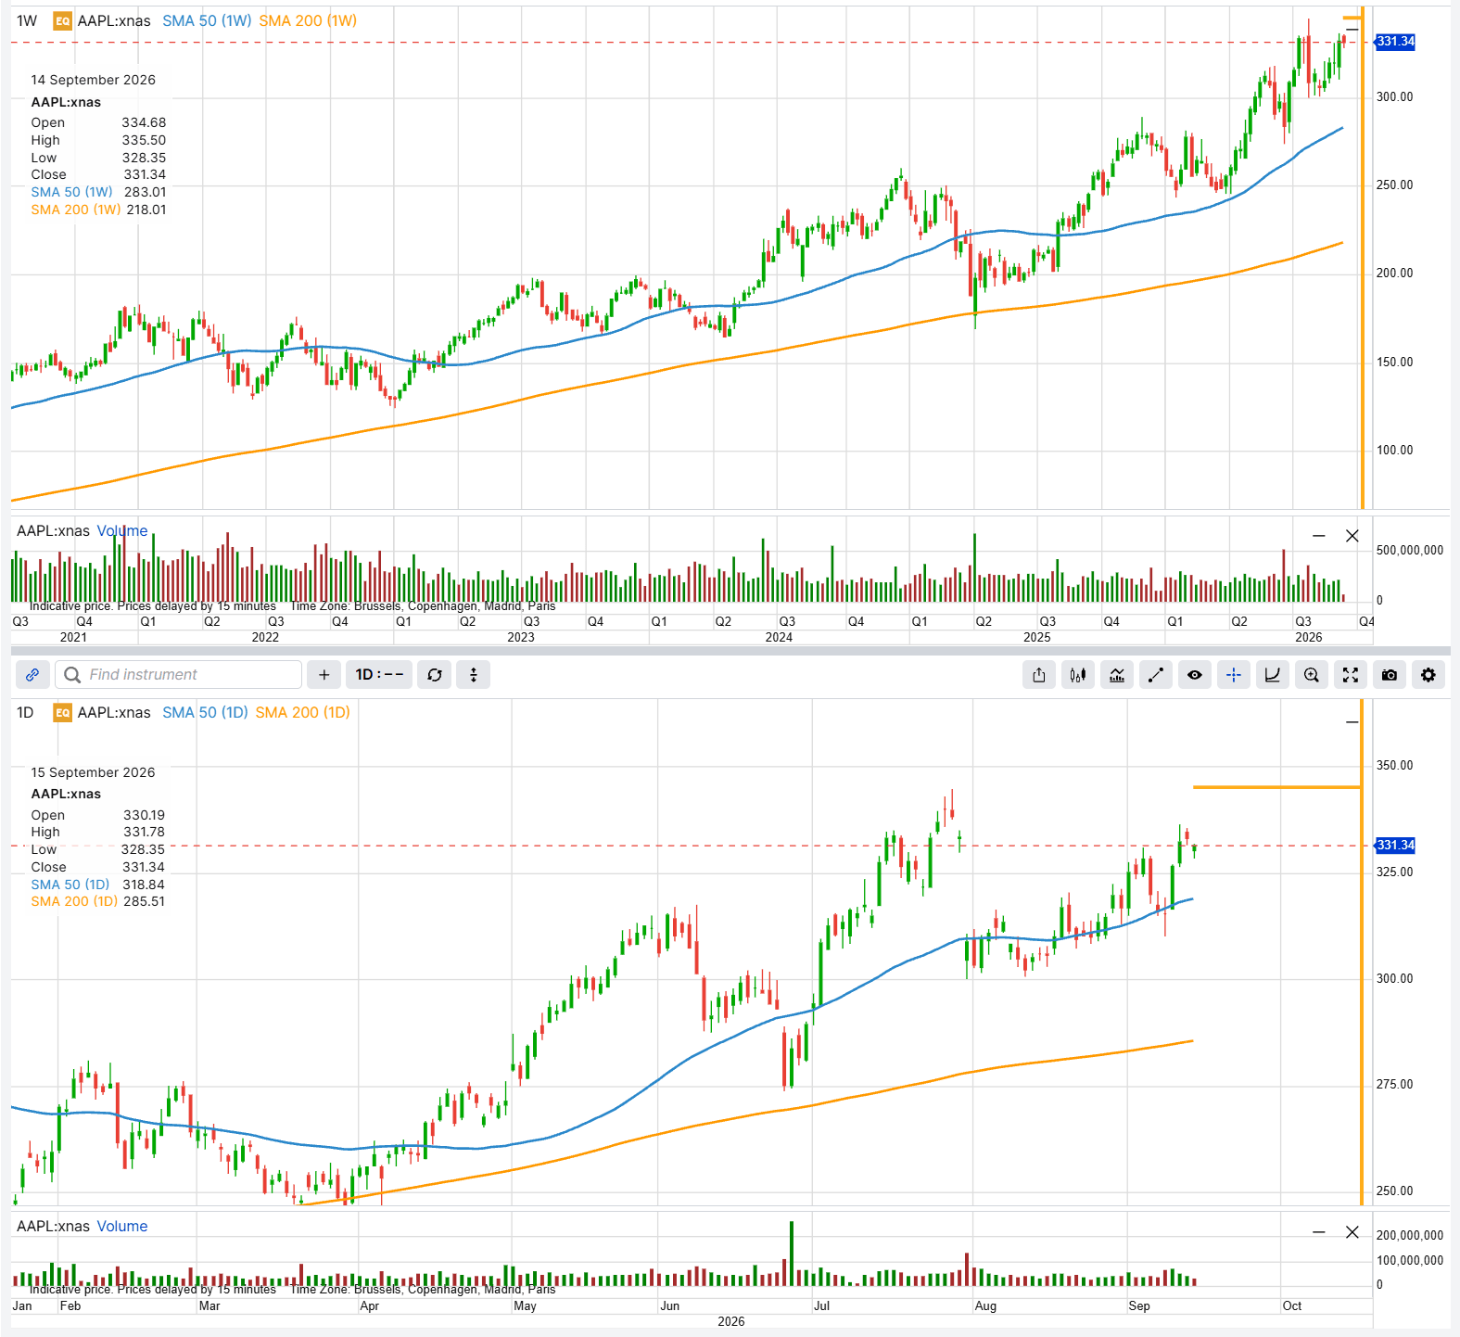Click the SMA 50 (1W) legend label
The image size is (1460, 1337).
pos(207,20)
